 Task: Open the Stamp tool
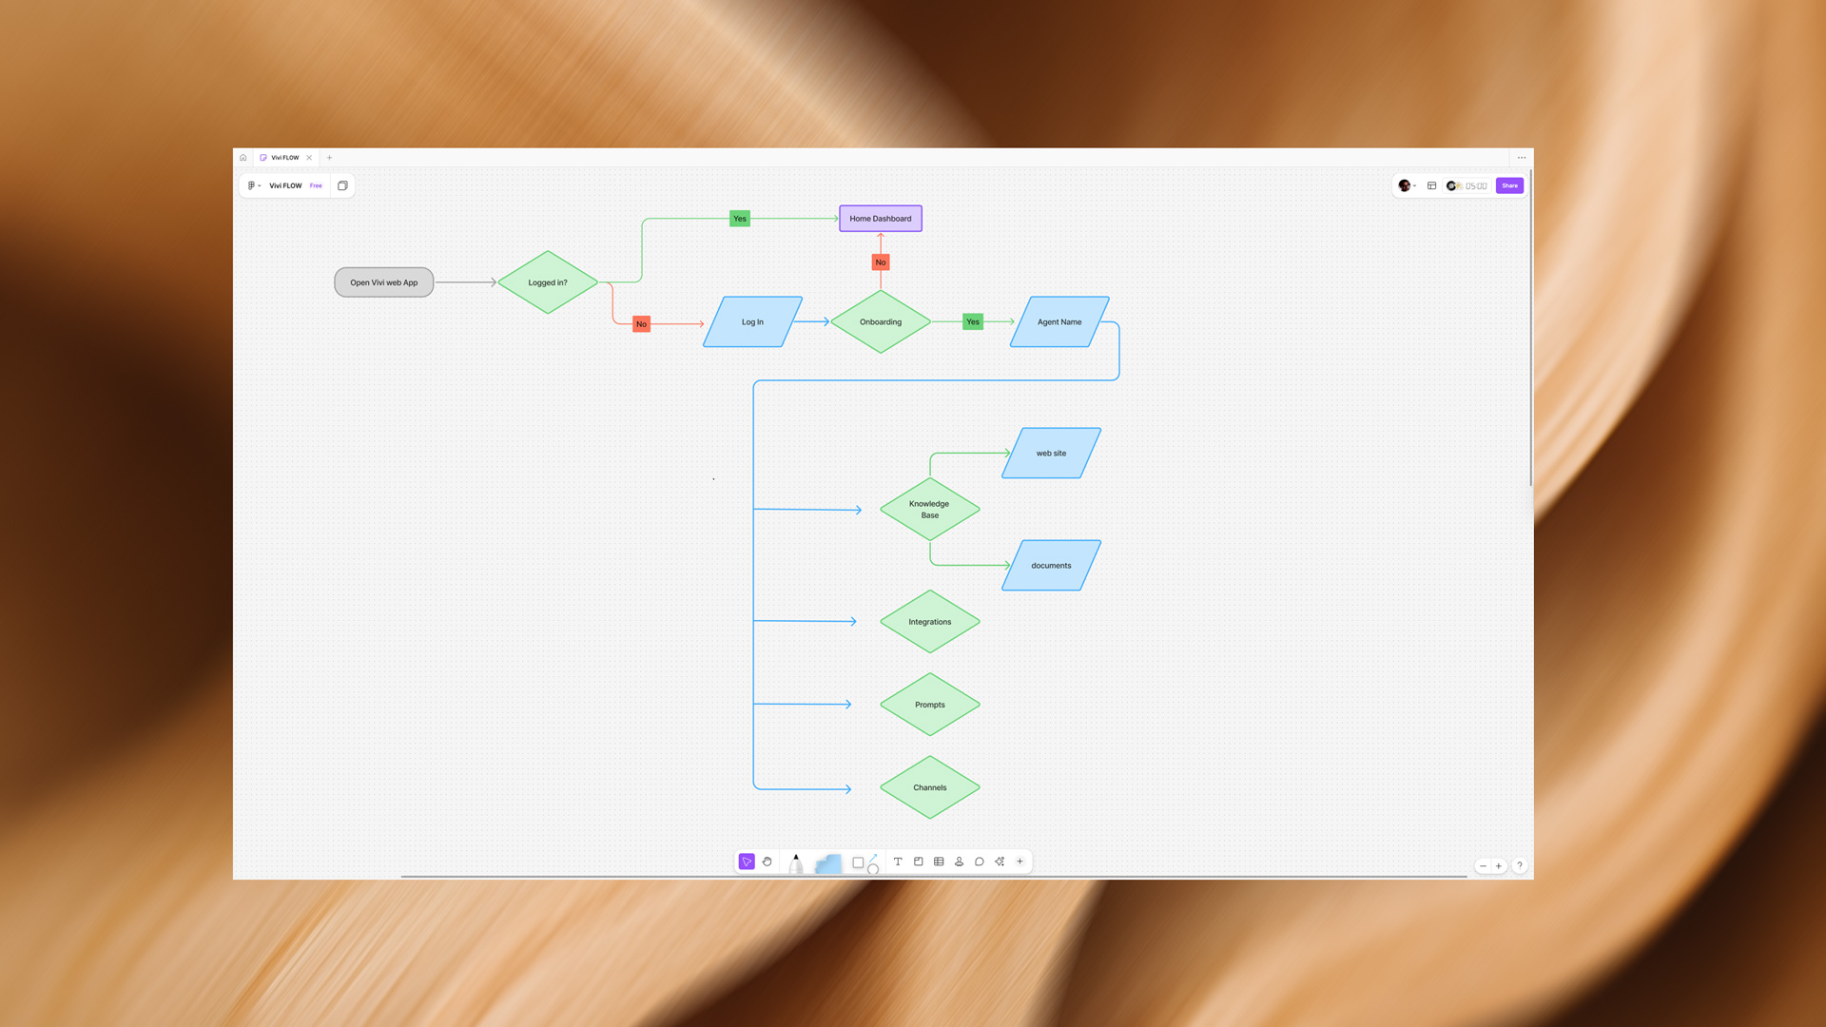(959, 862)
